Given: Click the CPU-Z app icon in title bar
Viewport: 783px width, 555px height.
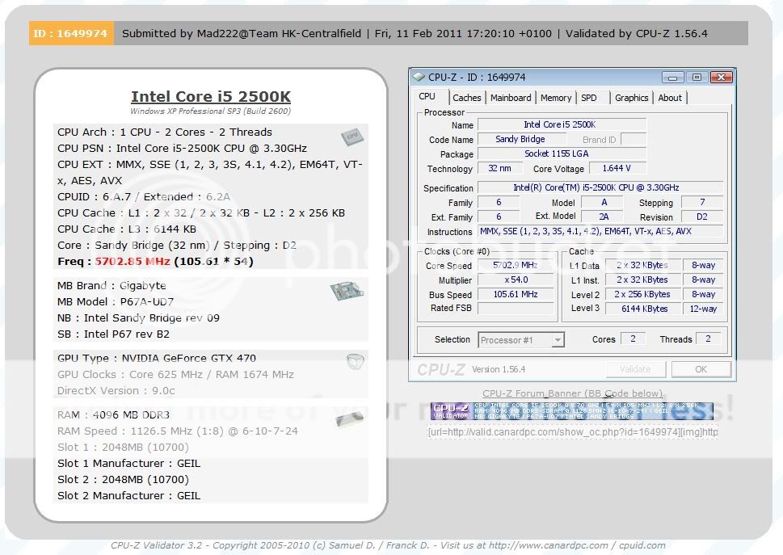Looking at the screenshot, I should [x=419, y=78].
